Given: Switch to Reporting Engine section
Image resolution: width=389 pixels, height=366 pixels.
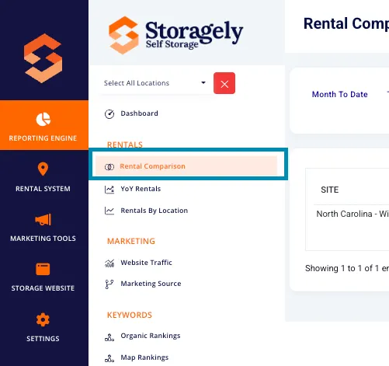Looking at the screenshot, I should coord(44,125).
